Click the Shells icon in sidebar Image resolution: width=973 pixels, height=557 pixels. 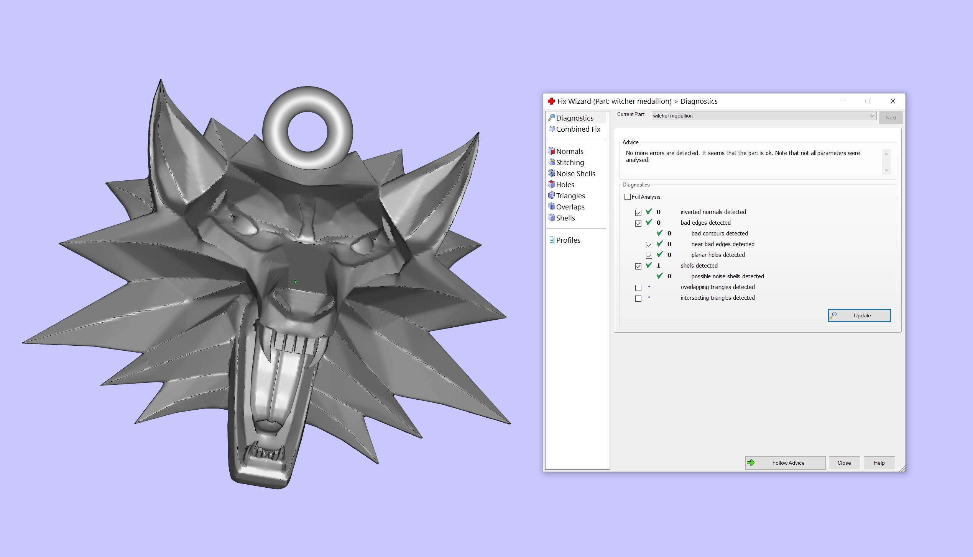coord(551,217)
